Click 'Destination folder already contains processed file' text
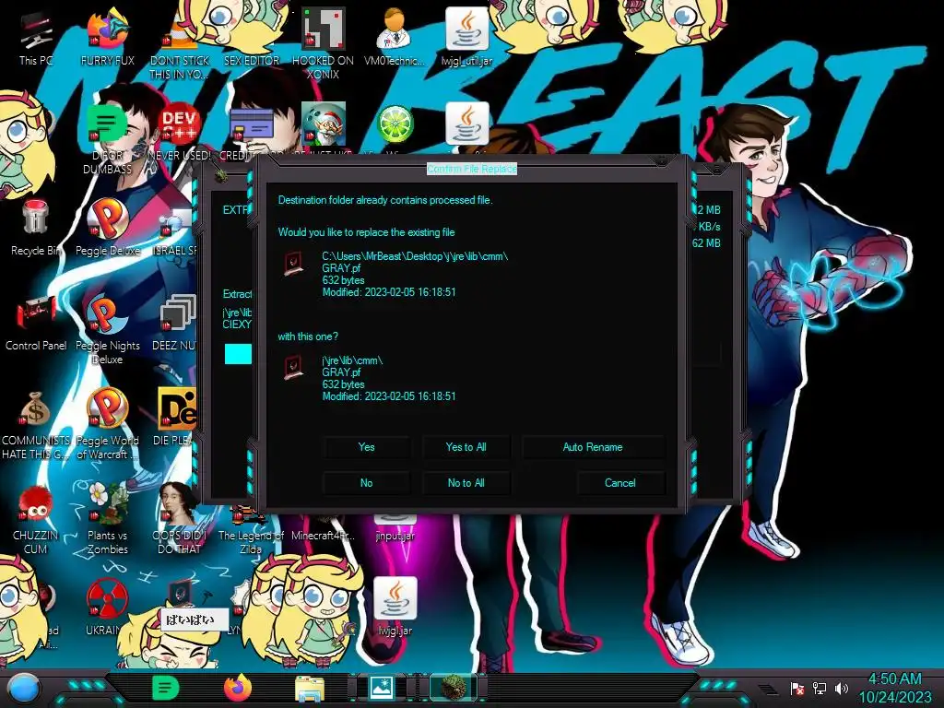 click(385, 200)
